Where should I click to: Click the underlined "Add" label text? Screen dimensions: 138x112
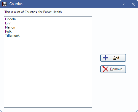tap(116, 58)
